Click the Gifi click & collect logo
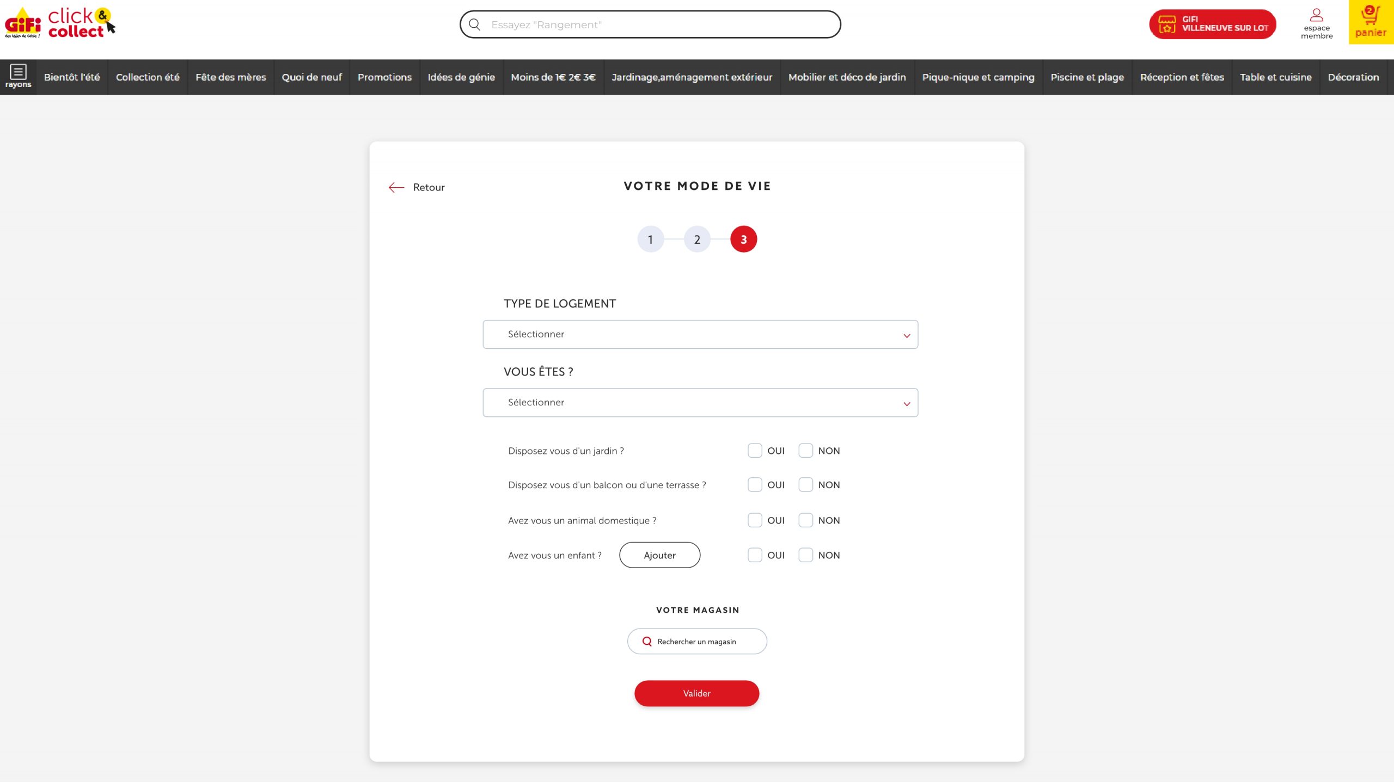The image size is (1394, 782). (60, 23)
